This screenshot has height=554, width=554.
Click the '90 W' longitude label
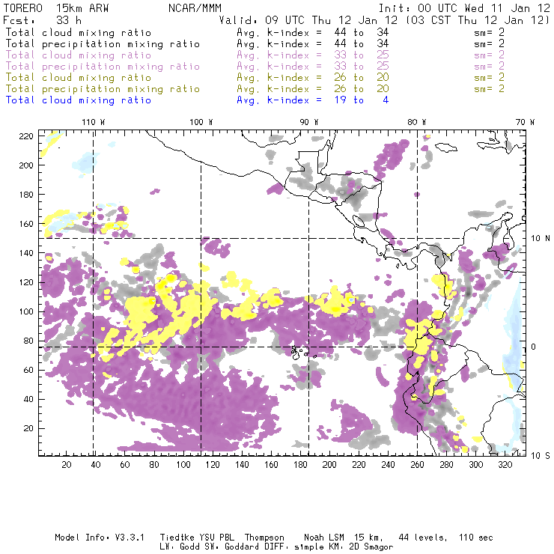pyautogui.click(x=309, y=122)
